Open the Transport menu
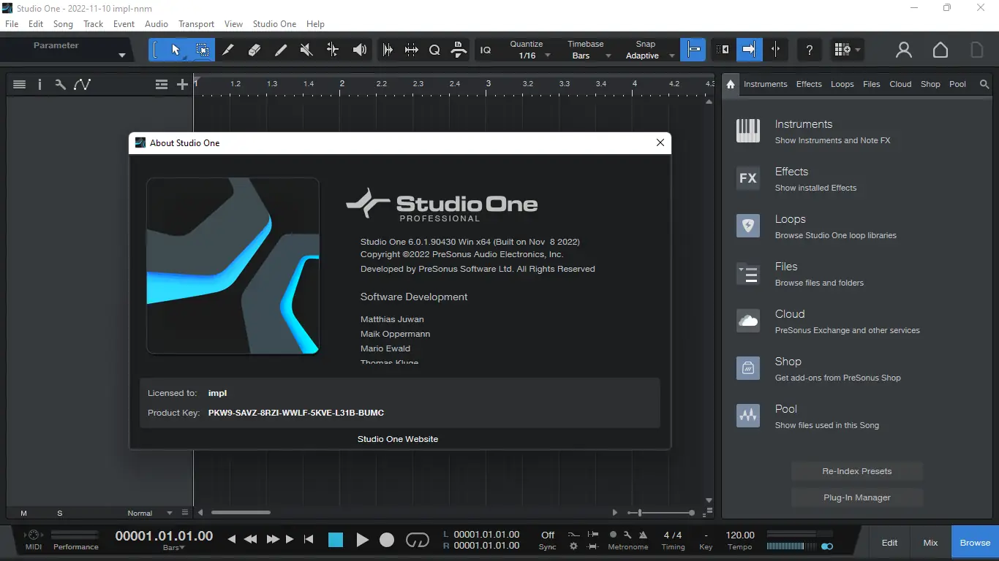 (196, 24)
